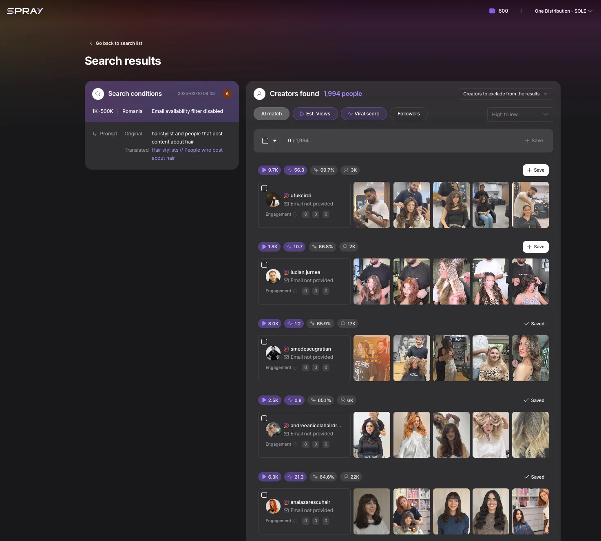
Task: Click the 69.7% AI match badge
Action: pyautogui.click(x=324, y=170)
